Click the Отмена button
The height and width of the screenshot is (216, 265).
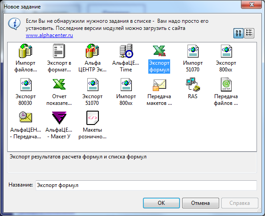(200, 203)
